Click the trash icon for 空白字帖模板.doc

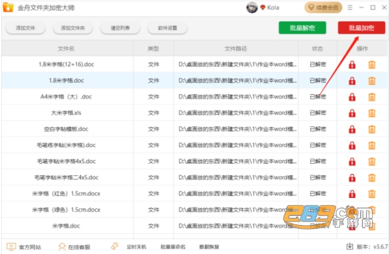[x=372, y=129]
